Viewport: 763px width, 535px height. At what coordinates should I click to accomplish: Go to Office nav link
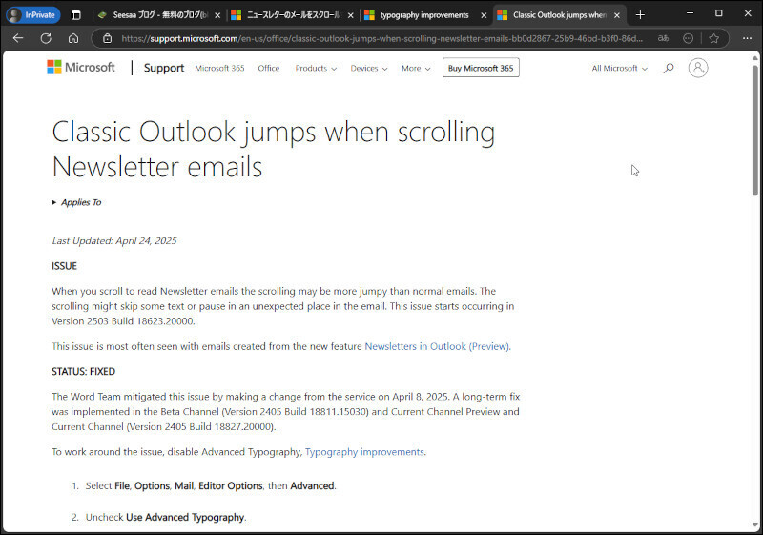(x=269, y=68)
